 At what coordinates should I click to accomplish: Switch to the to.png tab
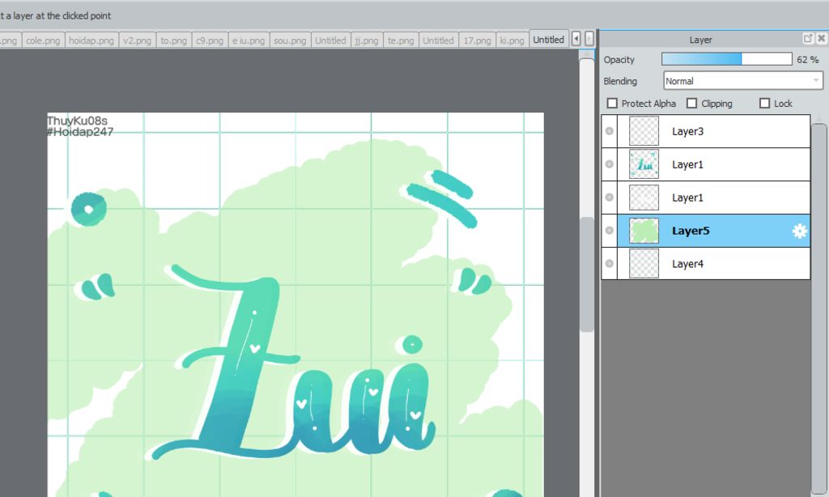(x=173, y=40)
